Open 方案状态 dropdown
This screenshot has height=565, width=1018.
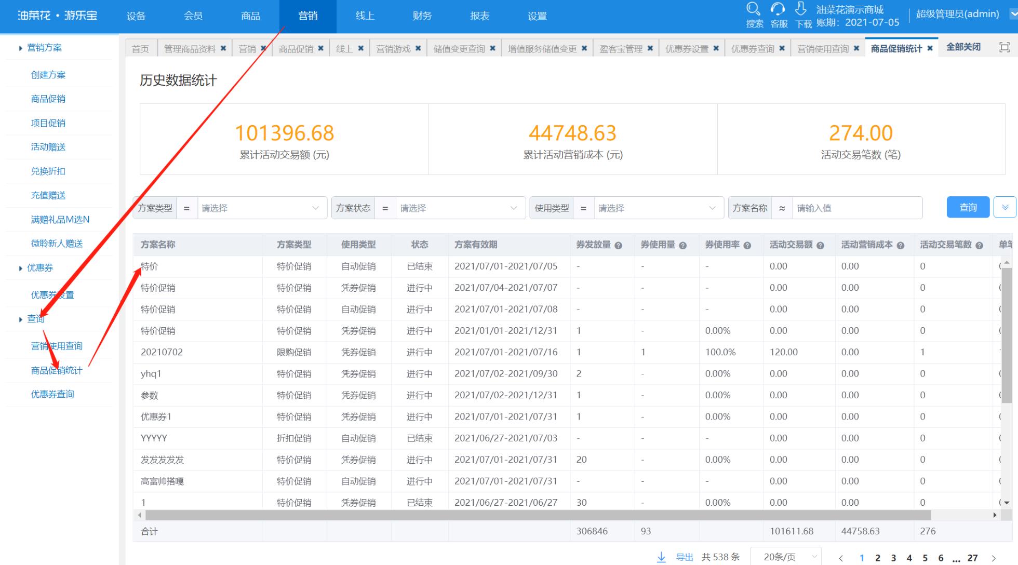click(460, 208)
